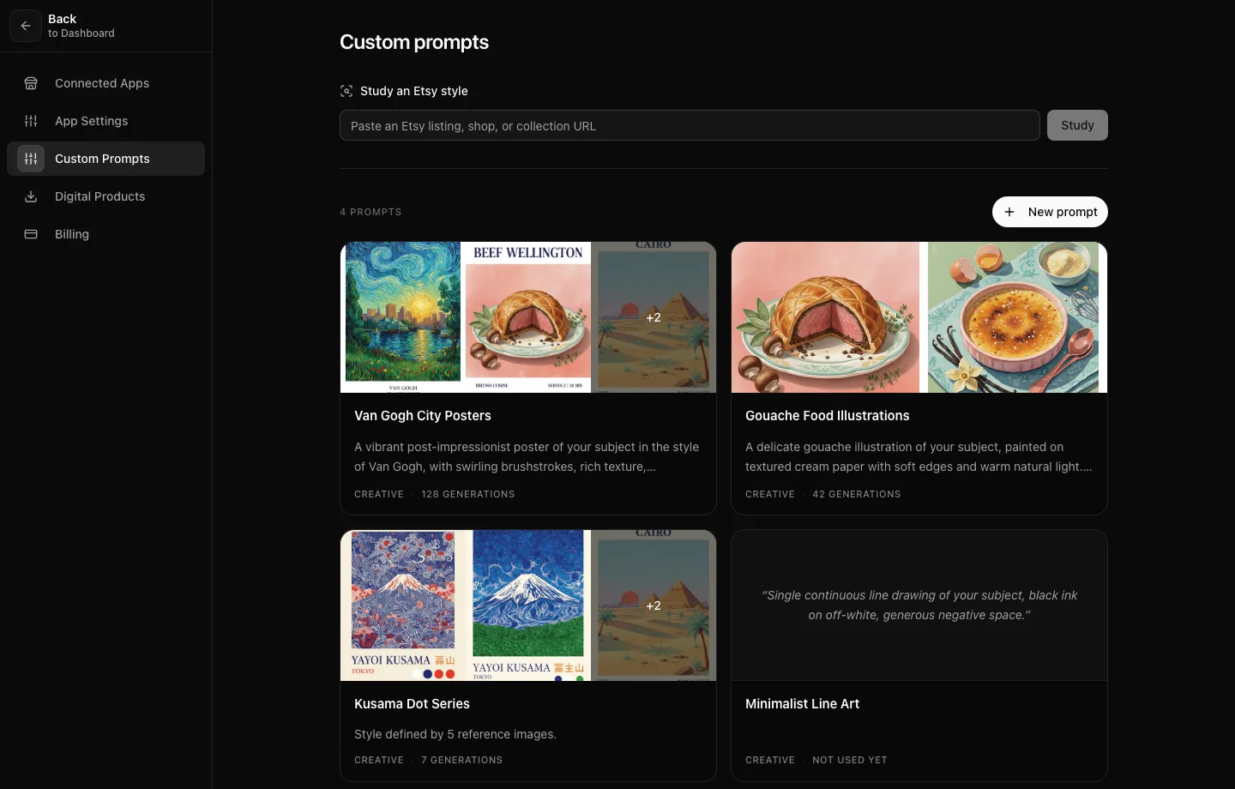This screenshot has height=789, width=1235.
Task: Create a New prompt
Action: coord(1050,212)
